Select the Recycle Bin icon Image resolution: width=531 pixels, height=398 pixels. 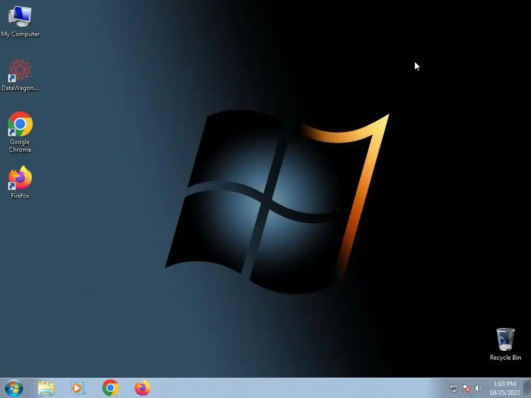point(505,344)
